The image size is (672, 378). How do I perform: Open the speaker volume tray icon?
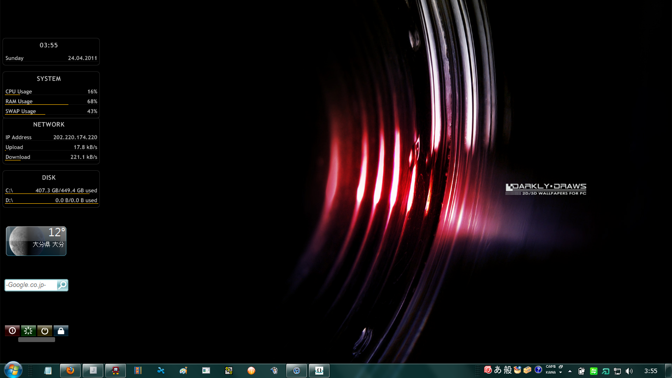(629, 371)
